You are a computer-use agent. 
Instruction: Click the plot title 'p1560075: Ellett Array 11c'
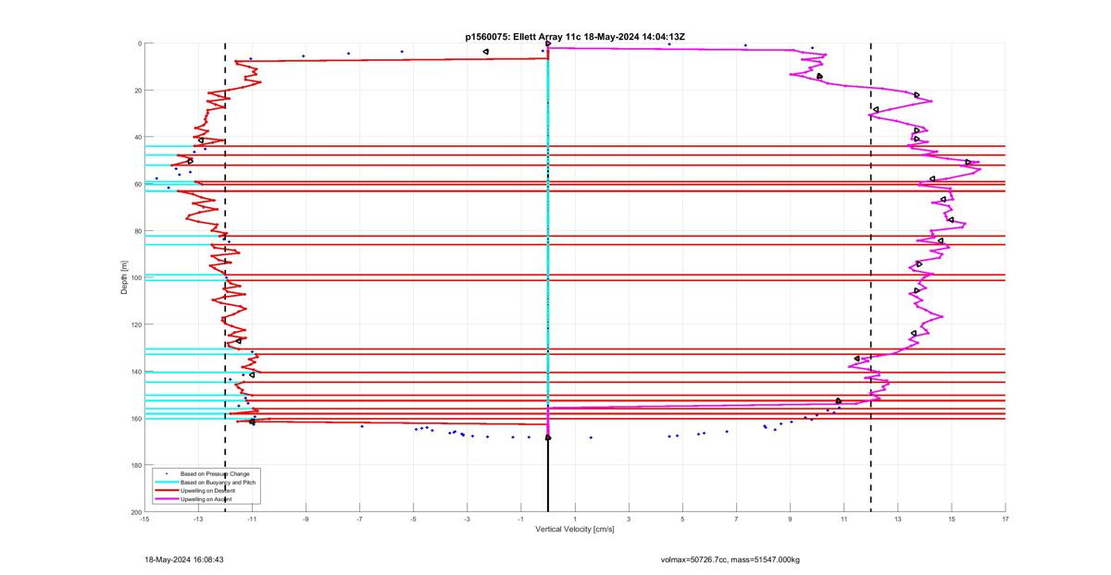tap(521, 37)
